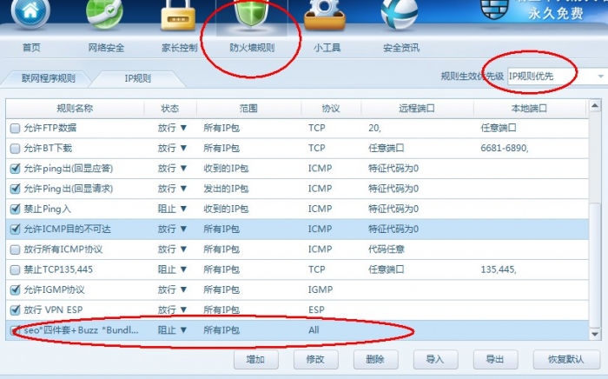
Task: Open the small tools toolbox icon
Action: tap(325, 15)
